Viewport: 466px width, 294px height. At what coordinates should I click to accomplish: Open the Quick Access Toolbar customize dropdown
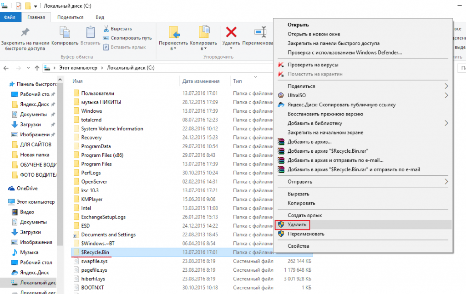[35, 6]
